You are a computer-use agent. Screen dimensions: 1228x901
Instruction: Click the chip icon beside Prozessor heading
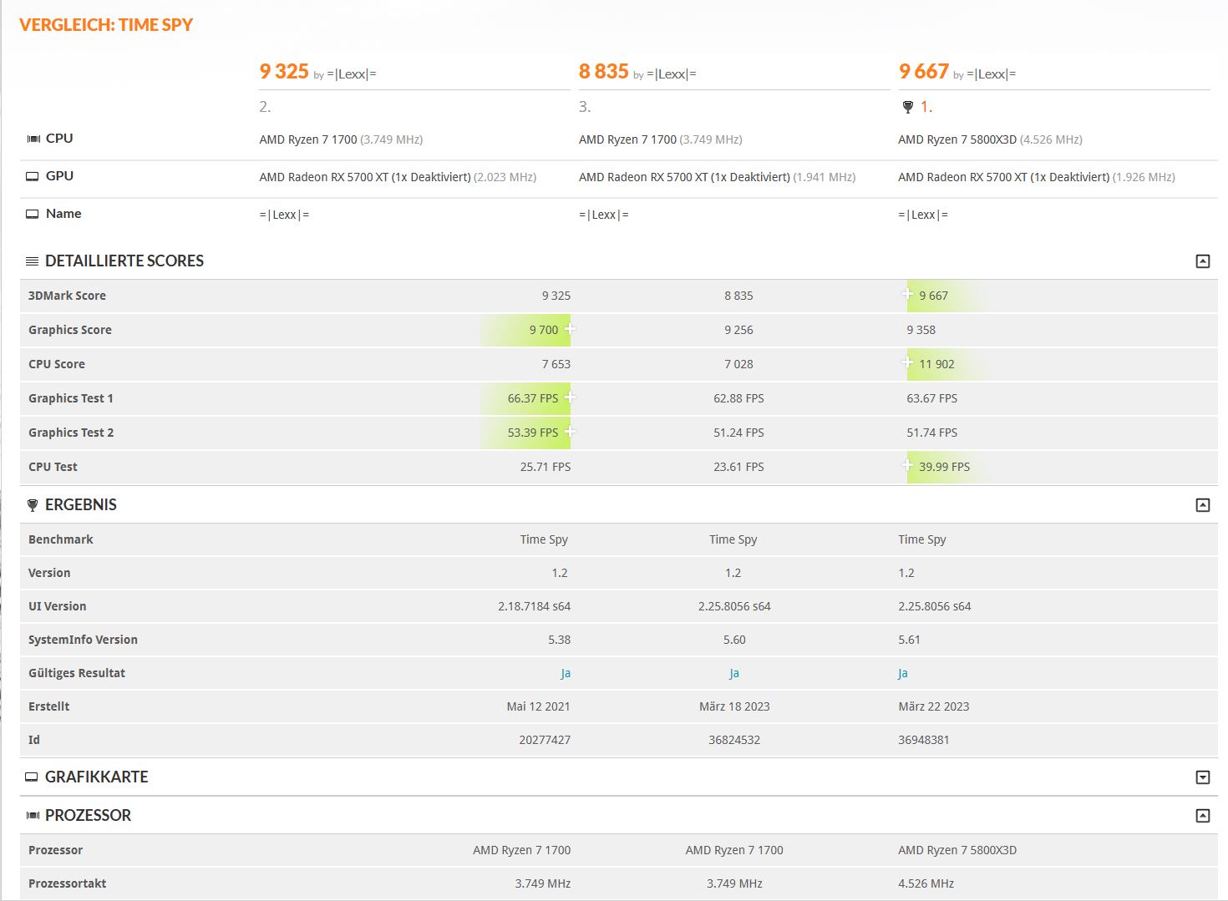[x=33, y=816]
